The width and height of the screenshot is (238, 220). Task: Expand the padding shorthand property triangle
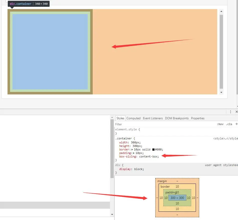tap(134, 153)
